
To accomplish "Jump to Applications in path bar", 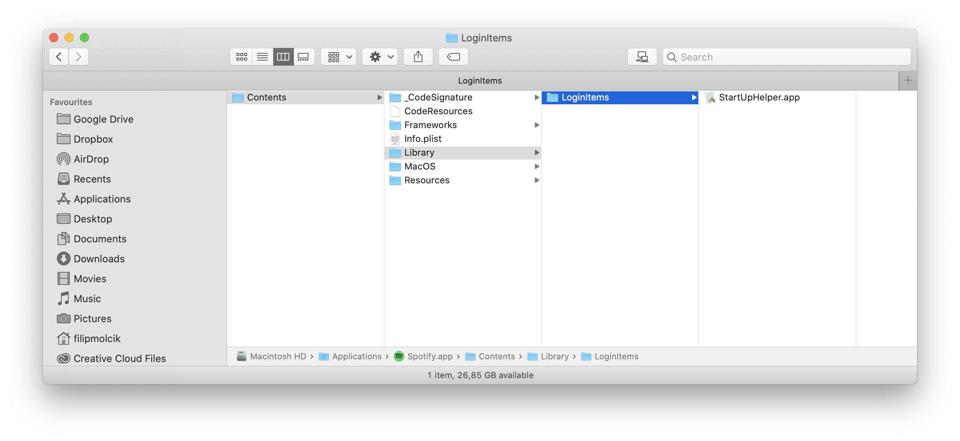I will 356,356.
